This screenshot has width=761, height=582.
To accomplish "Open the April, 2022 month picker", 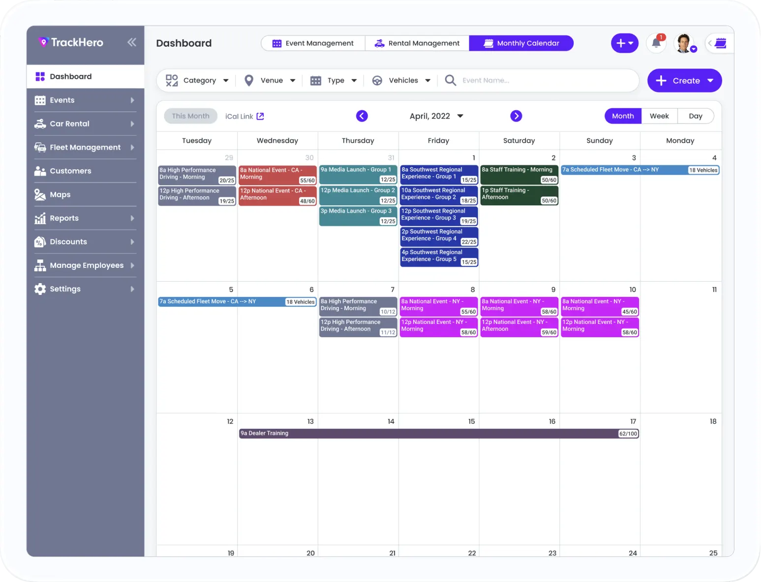I will [436, 116].
